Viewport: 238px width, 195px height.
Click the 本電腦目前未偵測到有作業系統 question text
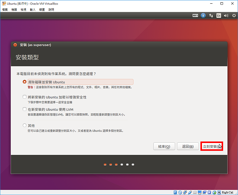pyautogui.click(x=56, y=74)
